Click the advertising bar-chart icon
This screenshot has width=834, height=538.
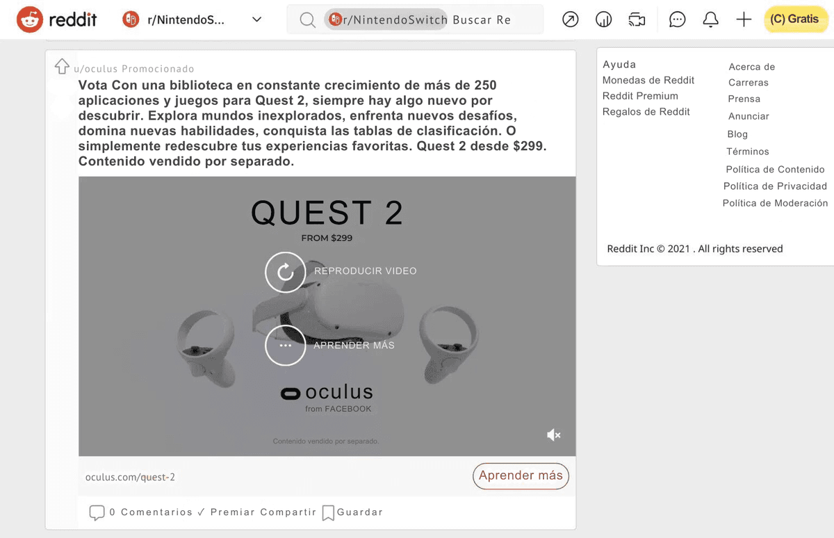[603, 19]
